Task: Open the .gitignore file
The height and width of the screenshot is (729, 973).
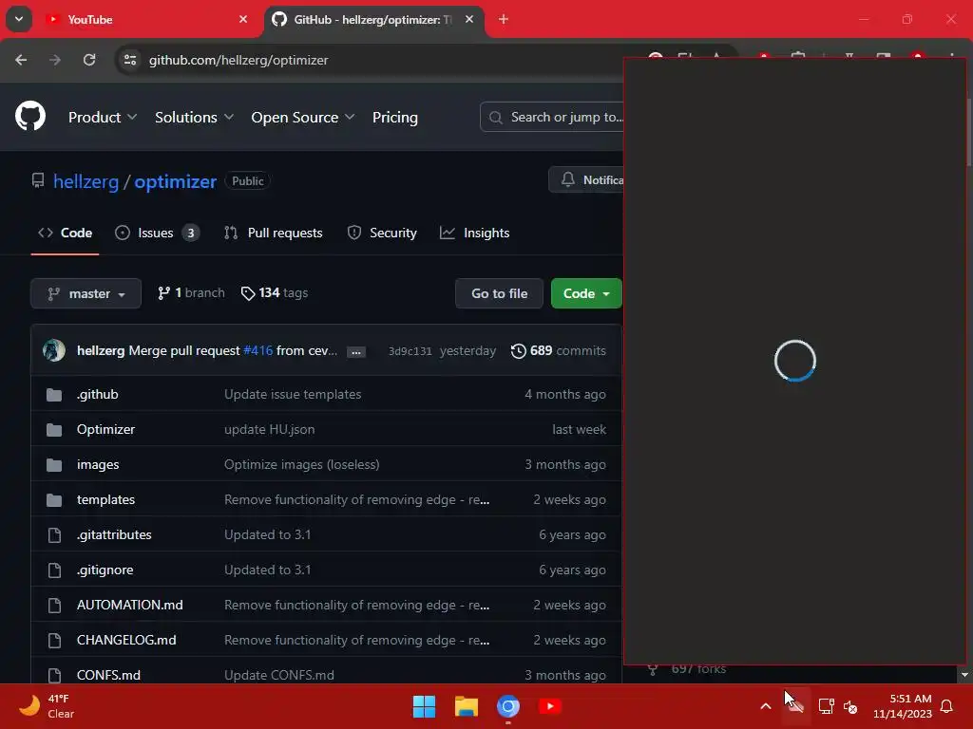Action: 105,570
